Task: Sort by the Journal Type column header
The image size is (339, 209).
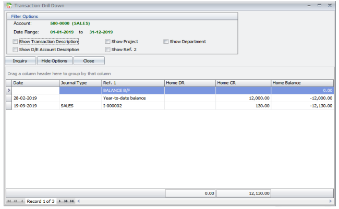Action: pyautogui.click(x=80, y=83)
